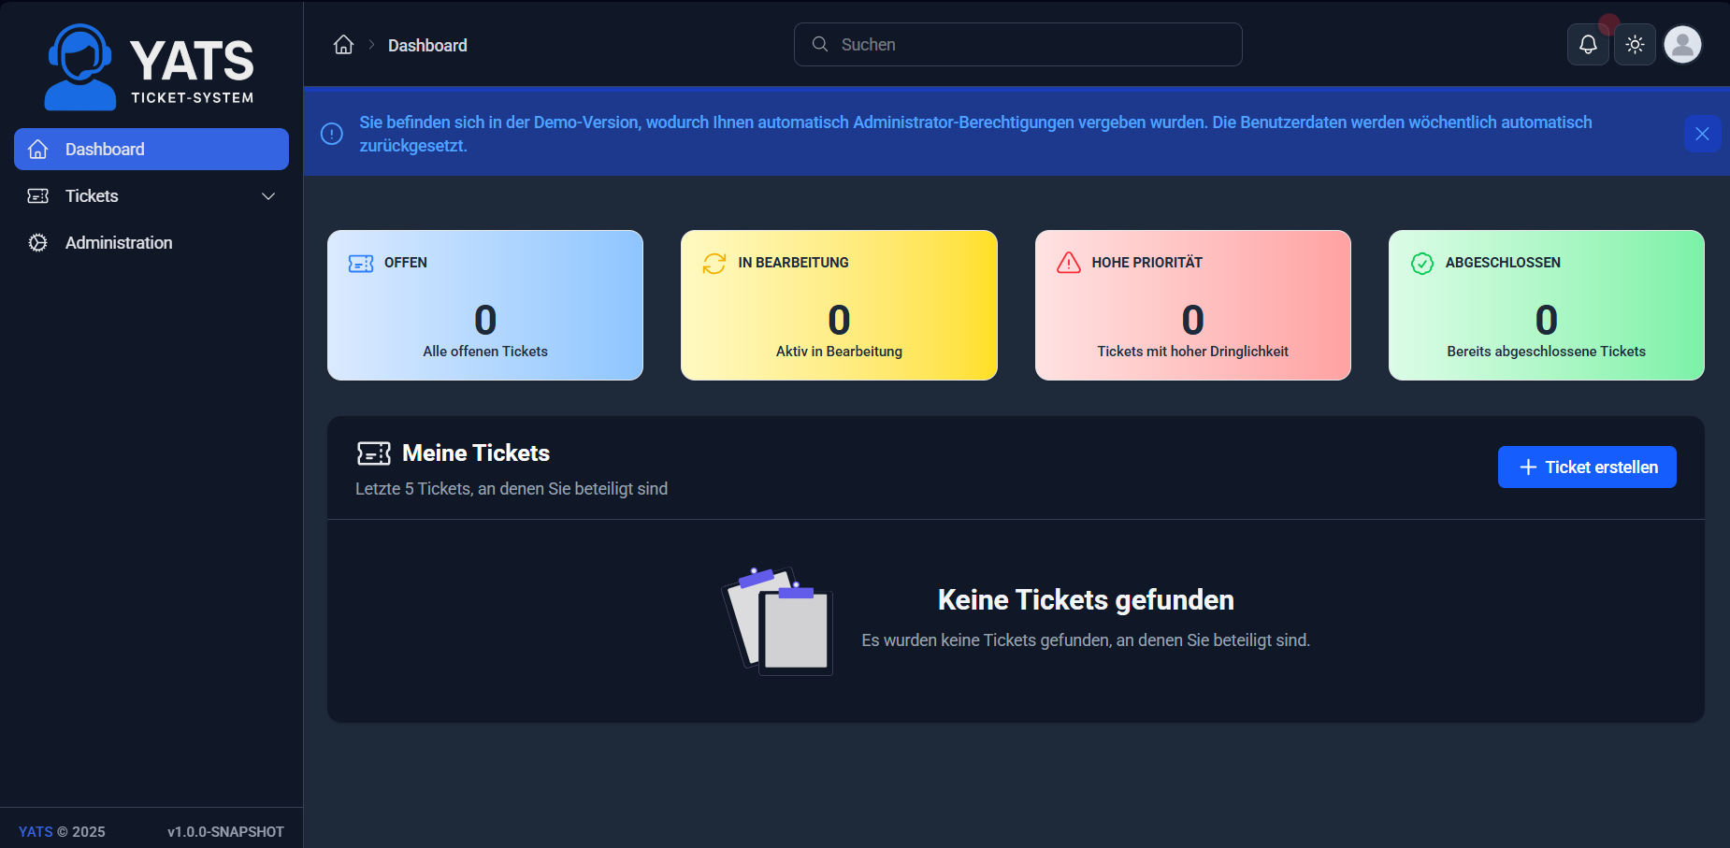
Task: Click the Administration gear icon
Action: 37,242
